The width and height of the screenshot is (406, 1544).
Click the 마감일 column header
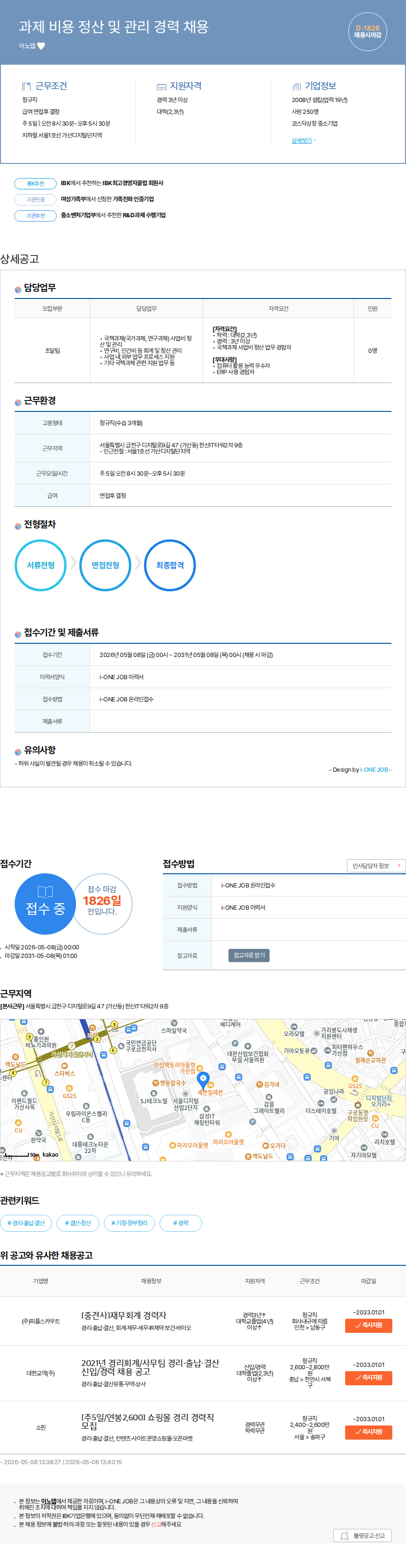pos(368,1281)
